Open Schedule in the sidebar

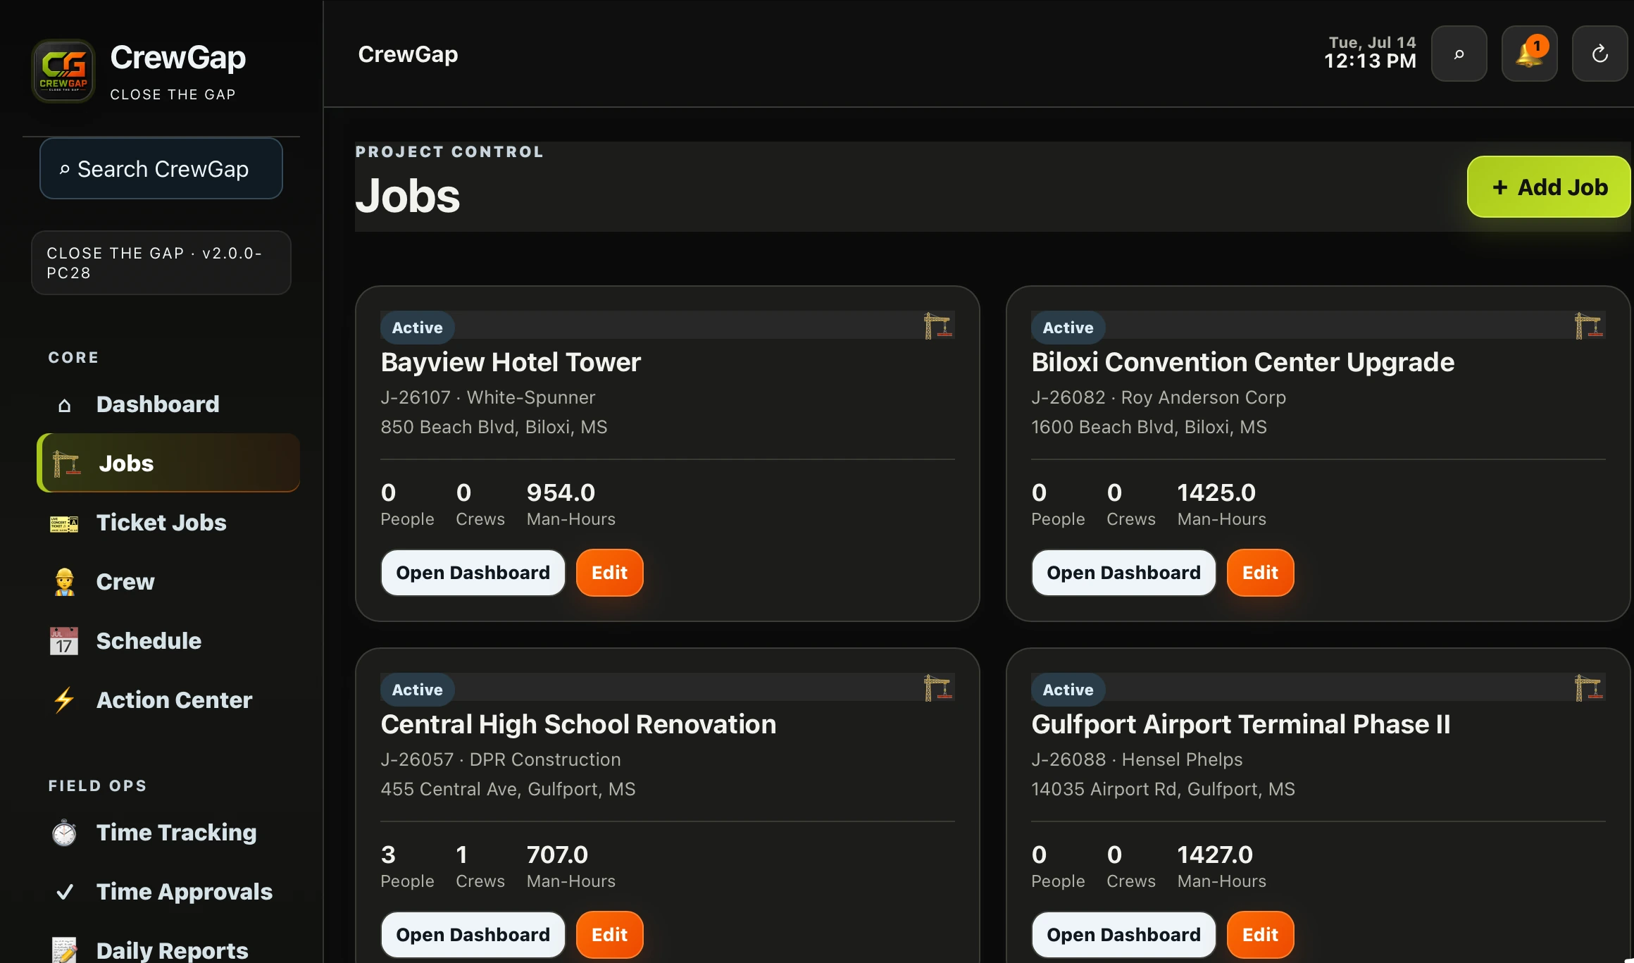pyautogui.click(x=168, y=641)
